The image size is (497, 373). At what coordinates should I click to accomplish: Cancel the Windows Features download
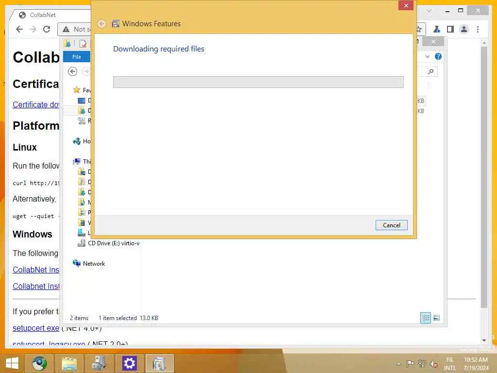(x=391, y=225)
